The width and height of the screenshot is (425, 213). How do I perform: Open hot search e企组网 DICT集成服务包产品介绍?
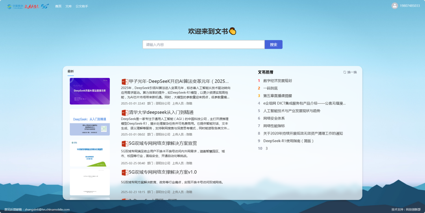304,103
